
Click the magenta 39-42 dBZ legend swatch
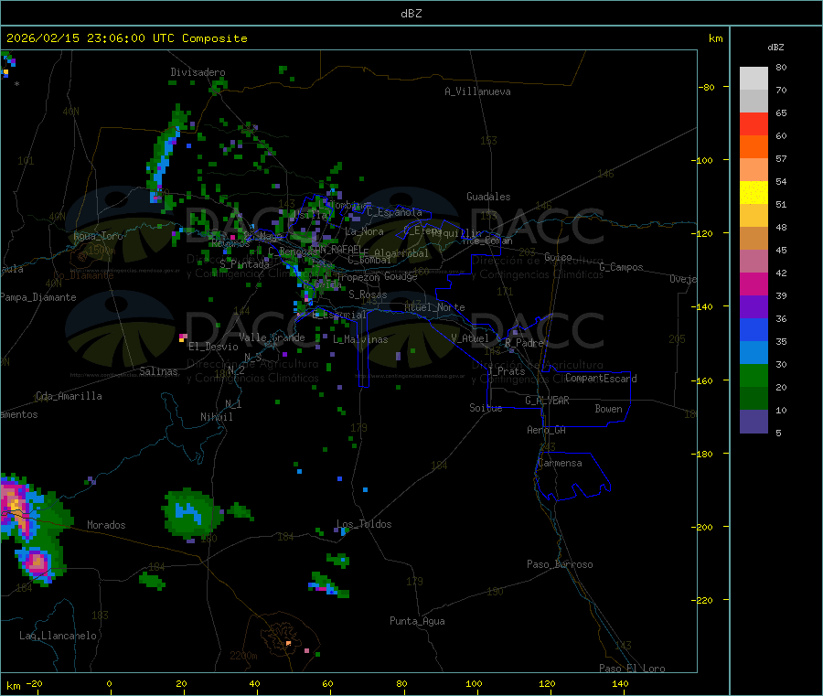(754, 284)
